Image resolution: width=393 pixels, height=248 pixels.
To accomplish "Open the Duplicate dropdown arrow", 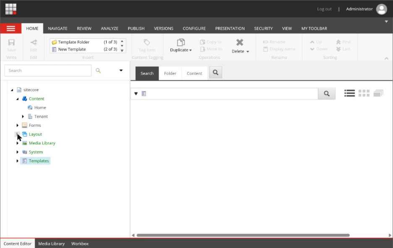I will (x=191, y=50).
